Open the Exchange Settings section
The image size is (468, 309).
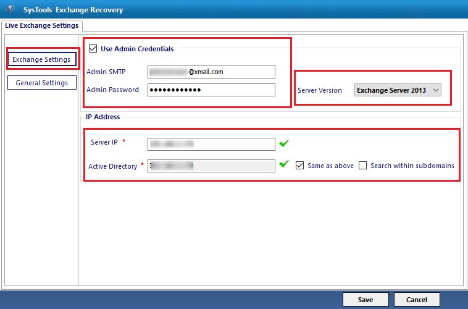coord(42,59)
